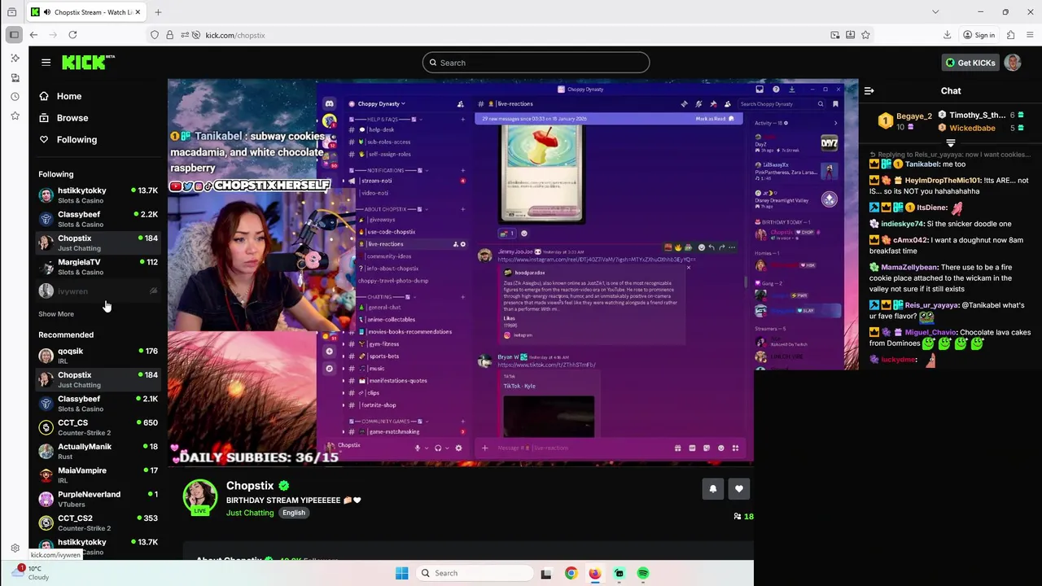
Task: Open Firefox application menu
Action: [x=1031, y=35]
